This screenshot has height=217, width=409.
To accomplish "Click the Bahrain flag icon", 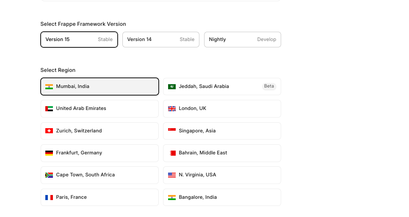I will click(x=172, y=153).
